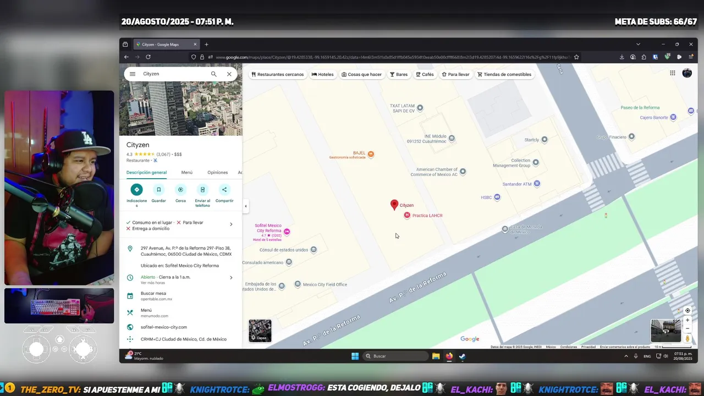Expand the service options chevron
Image resolution: width=704 pixels, height=396 pixels.
231,224
